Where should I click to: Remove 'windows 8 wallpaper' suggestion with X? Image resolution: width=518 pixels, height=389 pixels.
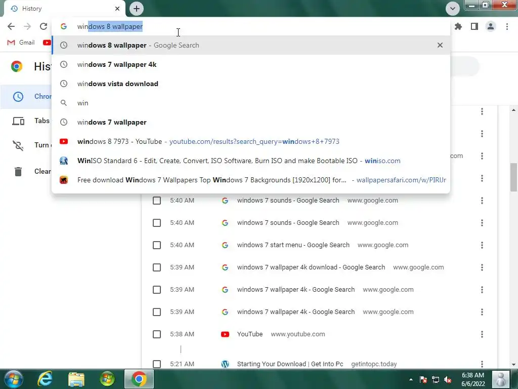coord(440,45)
